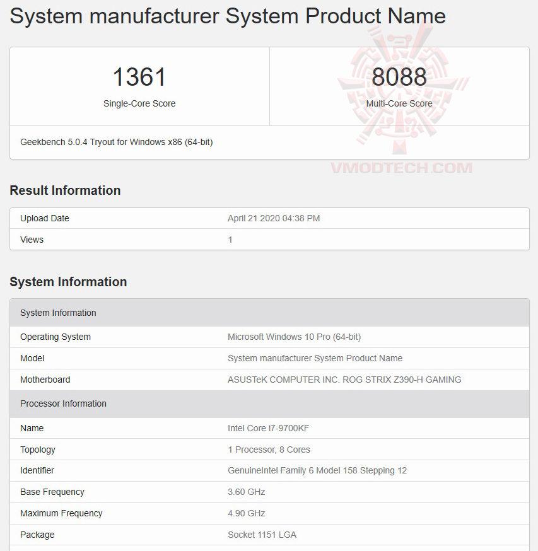Click the Package label
This screenshot has height=551, width=538.
[x=37, y=535]
